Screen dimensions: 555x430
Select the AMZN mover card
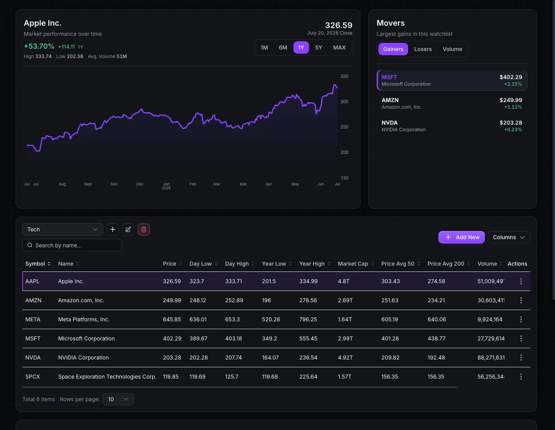[452, 103]
